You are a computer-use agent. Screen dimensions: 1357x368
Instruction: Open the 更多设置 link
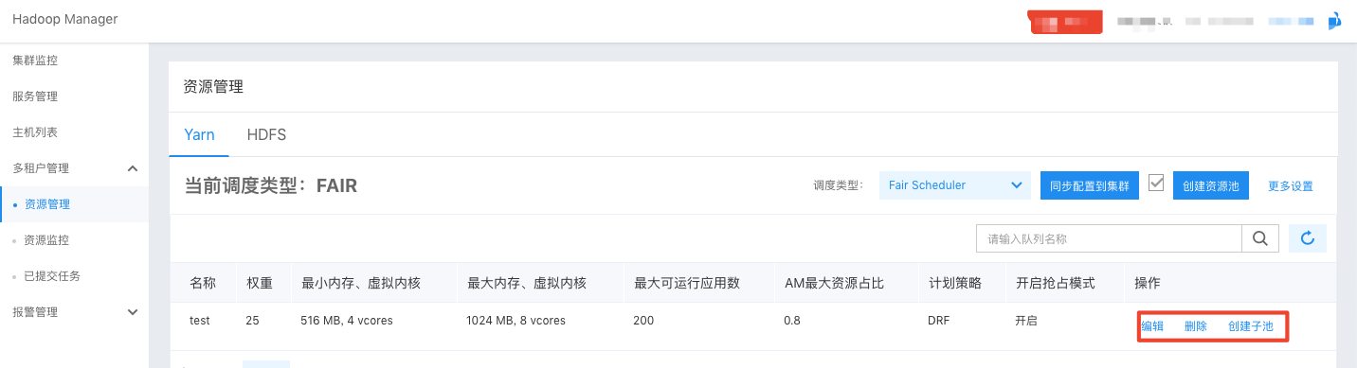(1291, 186)
